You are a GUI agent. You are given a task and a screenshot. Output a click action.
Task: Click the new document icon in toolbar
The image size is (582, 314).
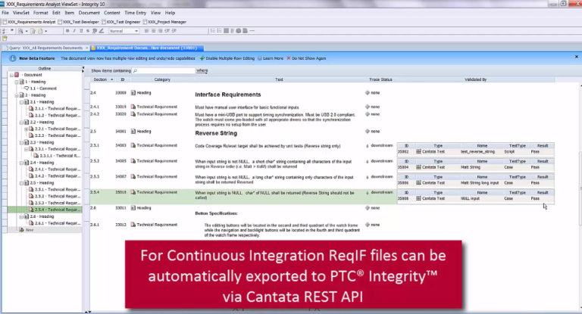[x=40, y=31]
